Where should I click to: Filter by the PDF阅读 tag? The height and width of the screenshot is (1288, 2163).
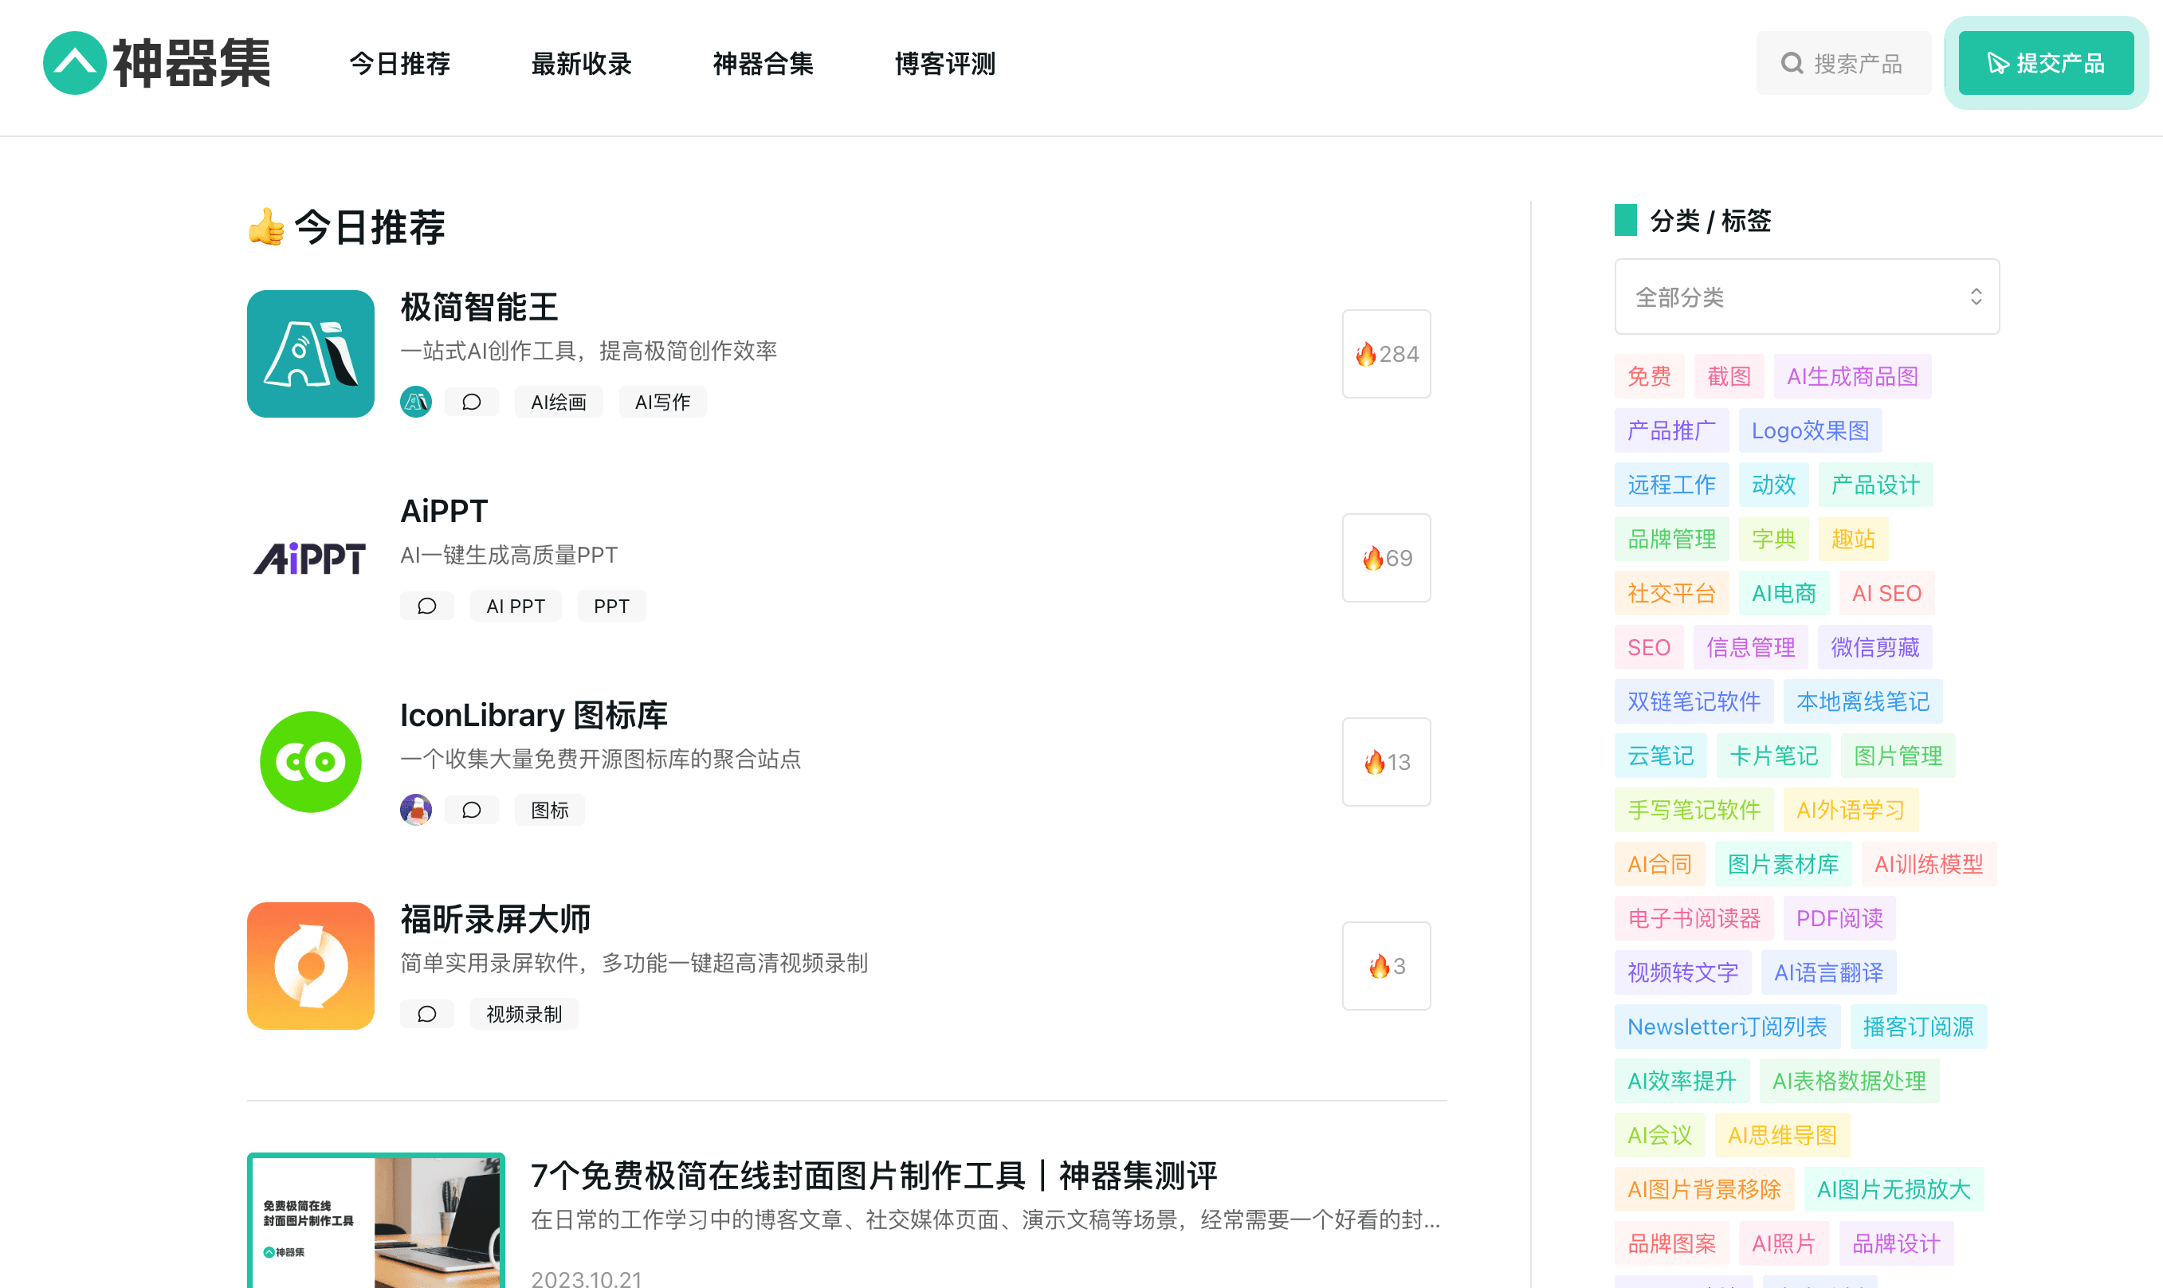[x=1839, y=918]
